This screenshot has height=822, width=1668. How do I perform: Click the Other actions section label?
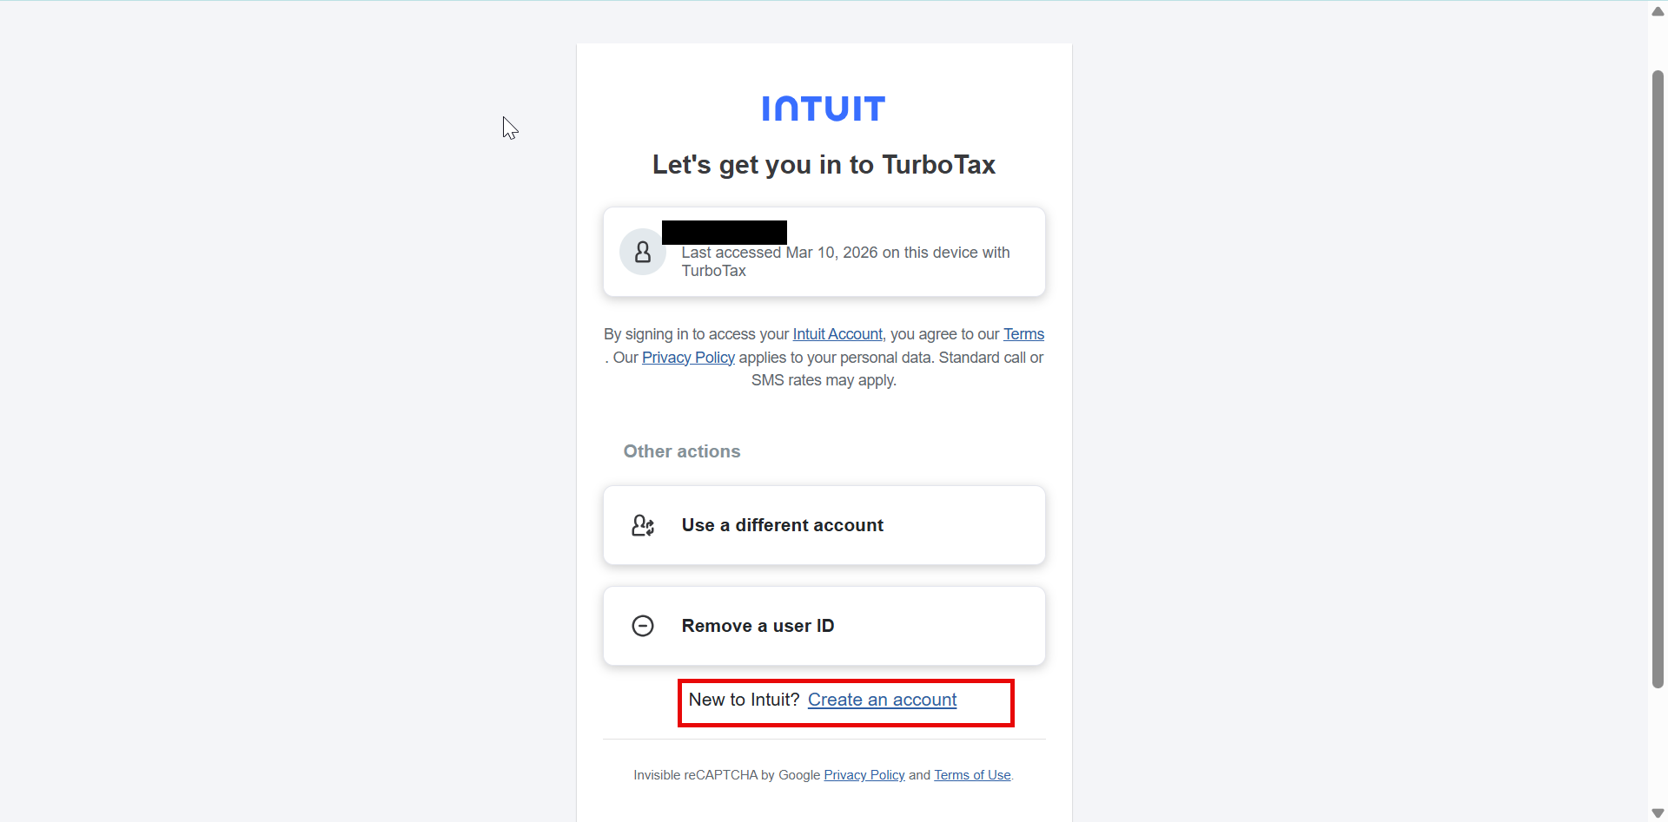click(x=682, y=451)
